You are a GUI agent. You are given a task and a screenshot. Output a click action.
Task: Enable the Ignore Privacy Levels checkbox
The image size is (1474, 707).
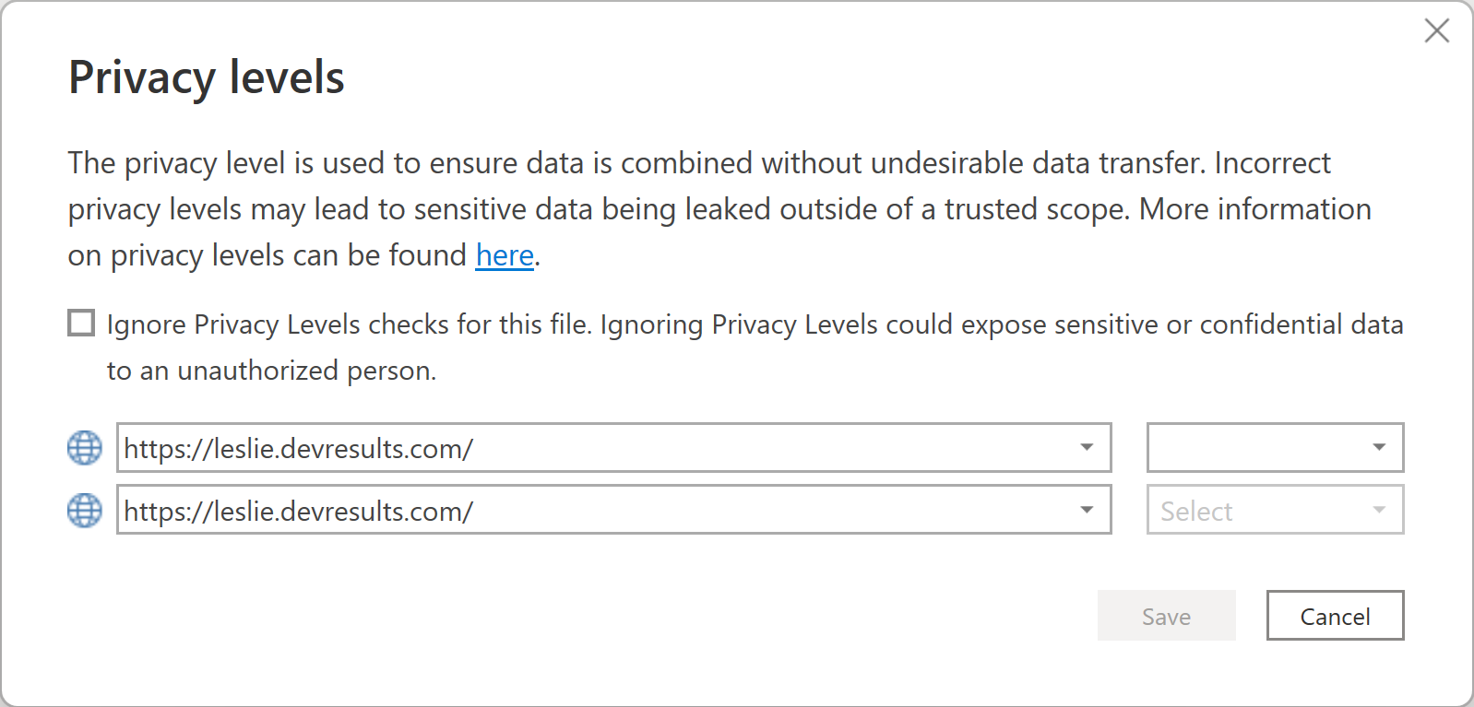click(x=81, y=324)
